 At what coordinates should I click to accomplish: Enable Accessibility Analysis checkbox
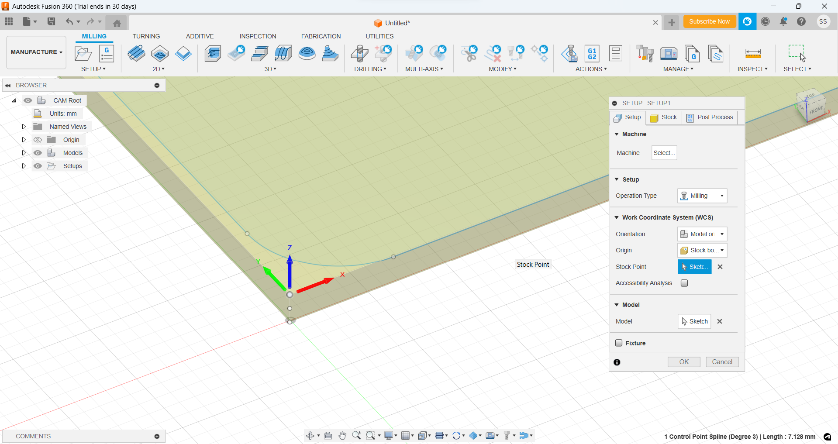[x=684, y=283]
